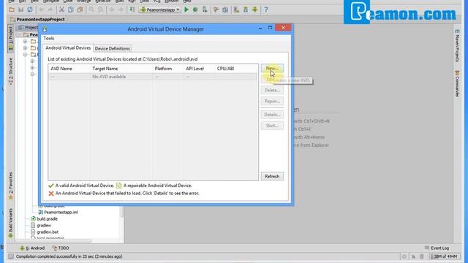Click the Make Project icon
Image resolution: width=468 pixels, height=263 pixels.
(x=132, y=9)
